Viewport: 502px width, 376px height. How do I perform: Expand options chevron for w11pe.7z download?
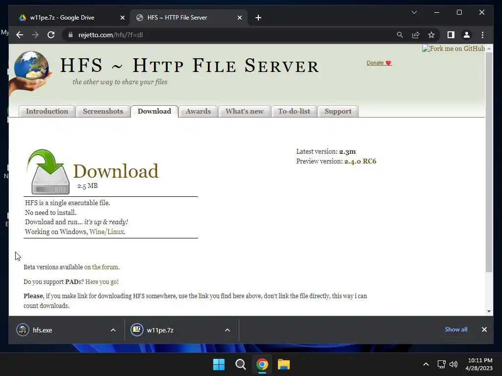pyautogui.click(x=227, y=330)
